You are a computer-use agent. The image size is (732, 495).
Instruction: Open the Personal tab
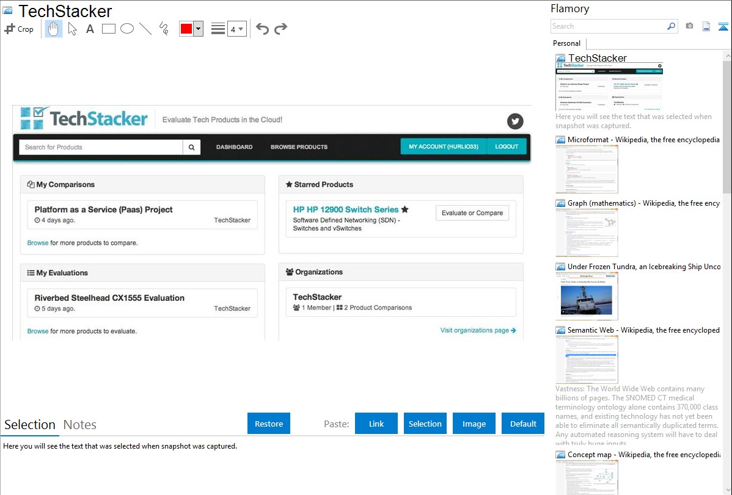(567, 43)
